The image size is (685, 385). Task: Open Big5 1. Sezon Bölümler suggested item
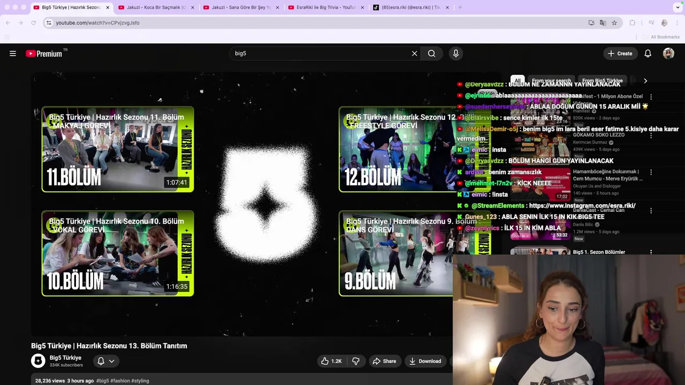click(x=599, y=252)
